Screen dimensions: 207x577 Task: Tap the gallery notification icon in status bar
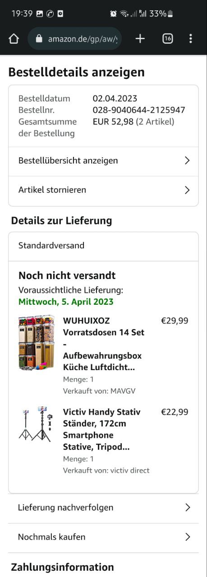tap(40, 14)
